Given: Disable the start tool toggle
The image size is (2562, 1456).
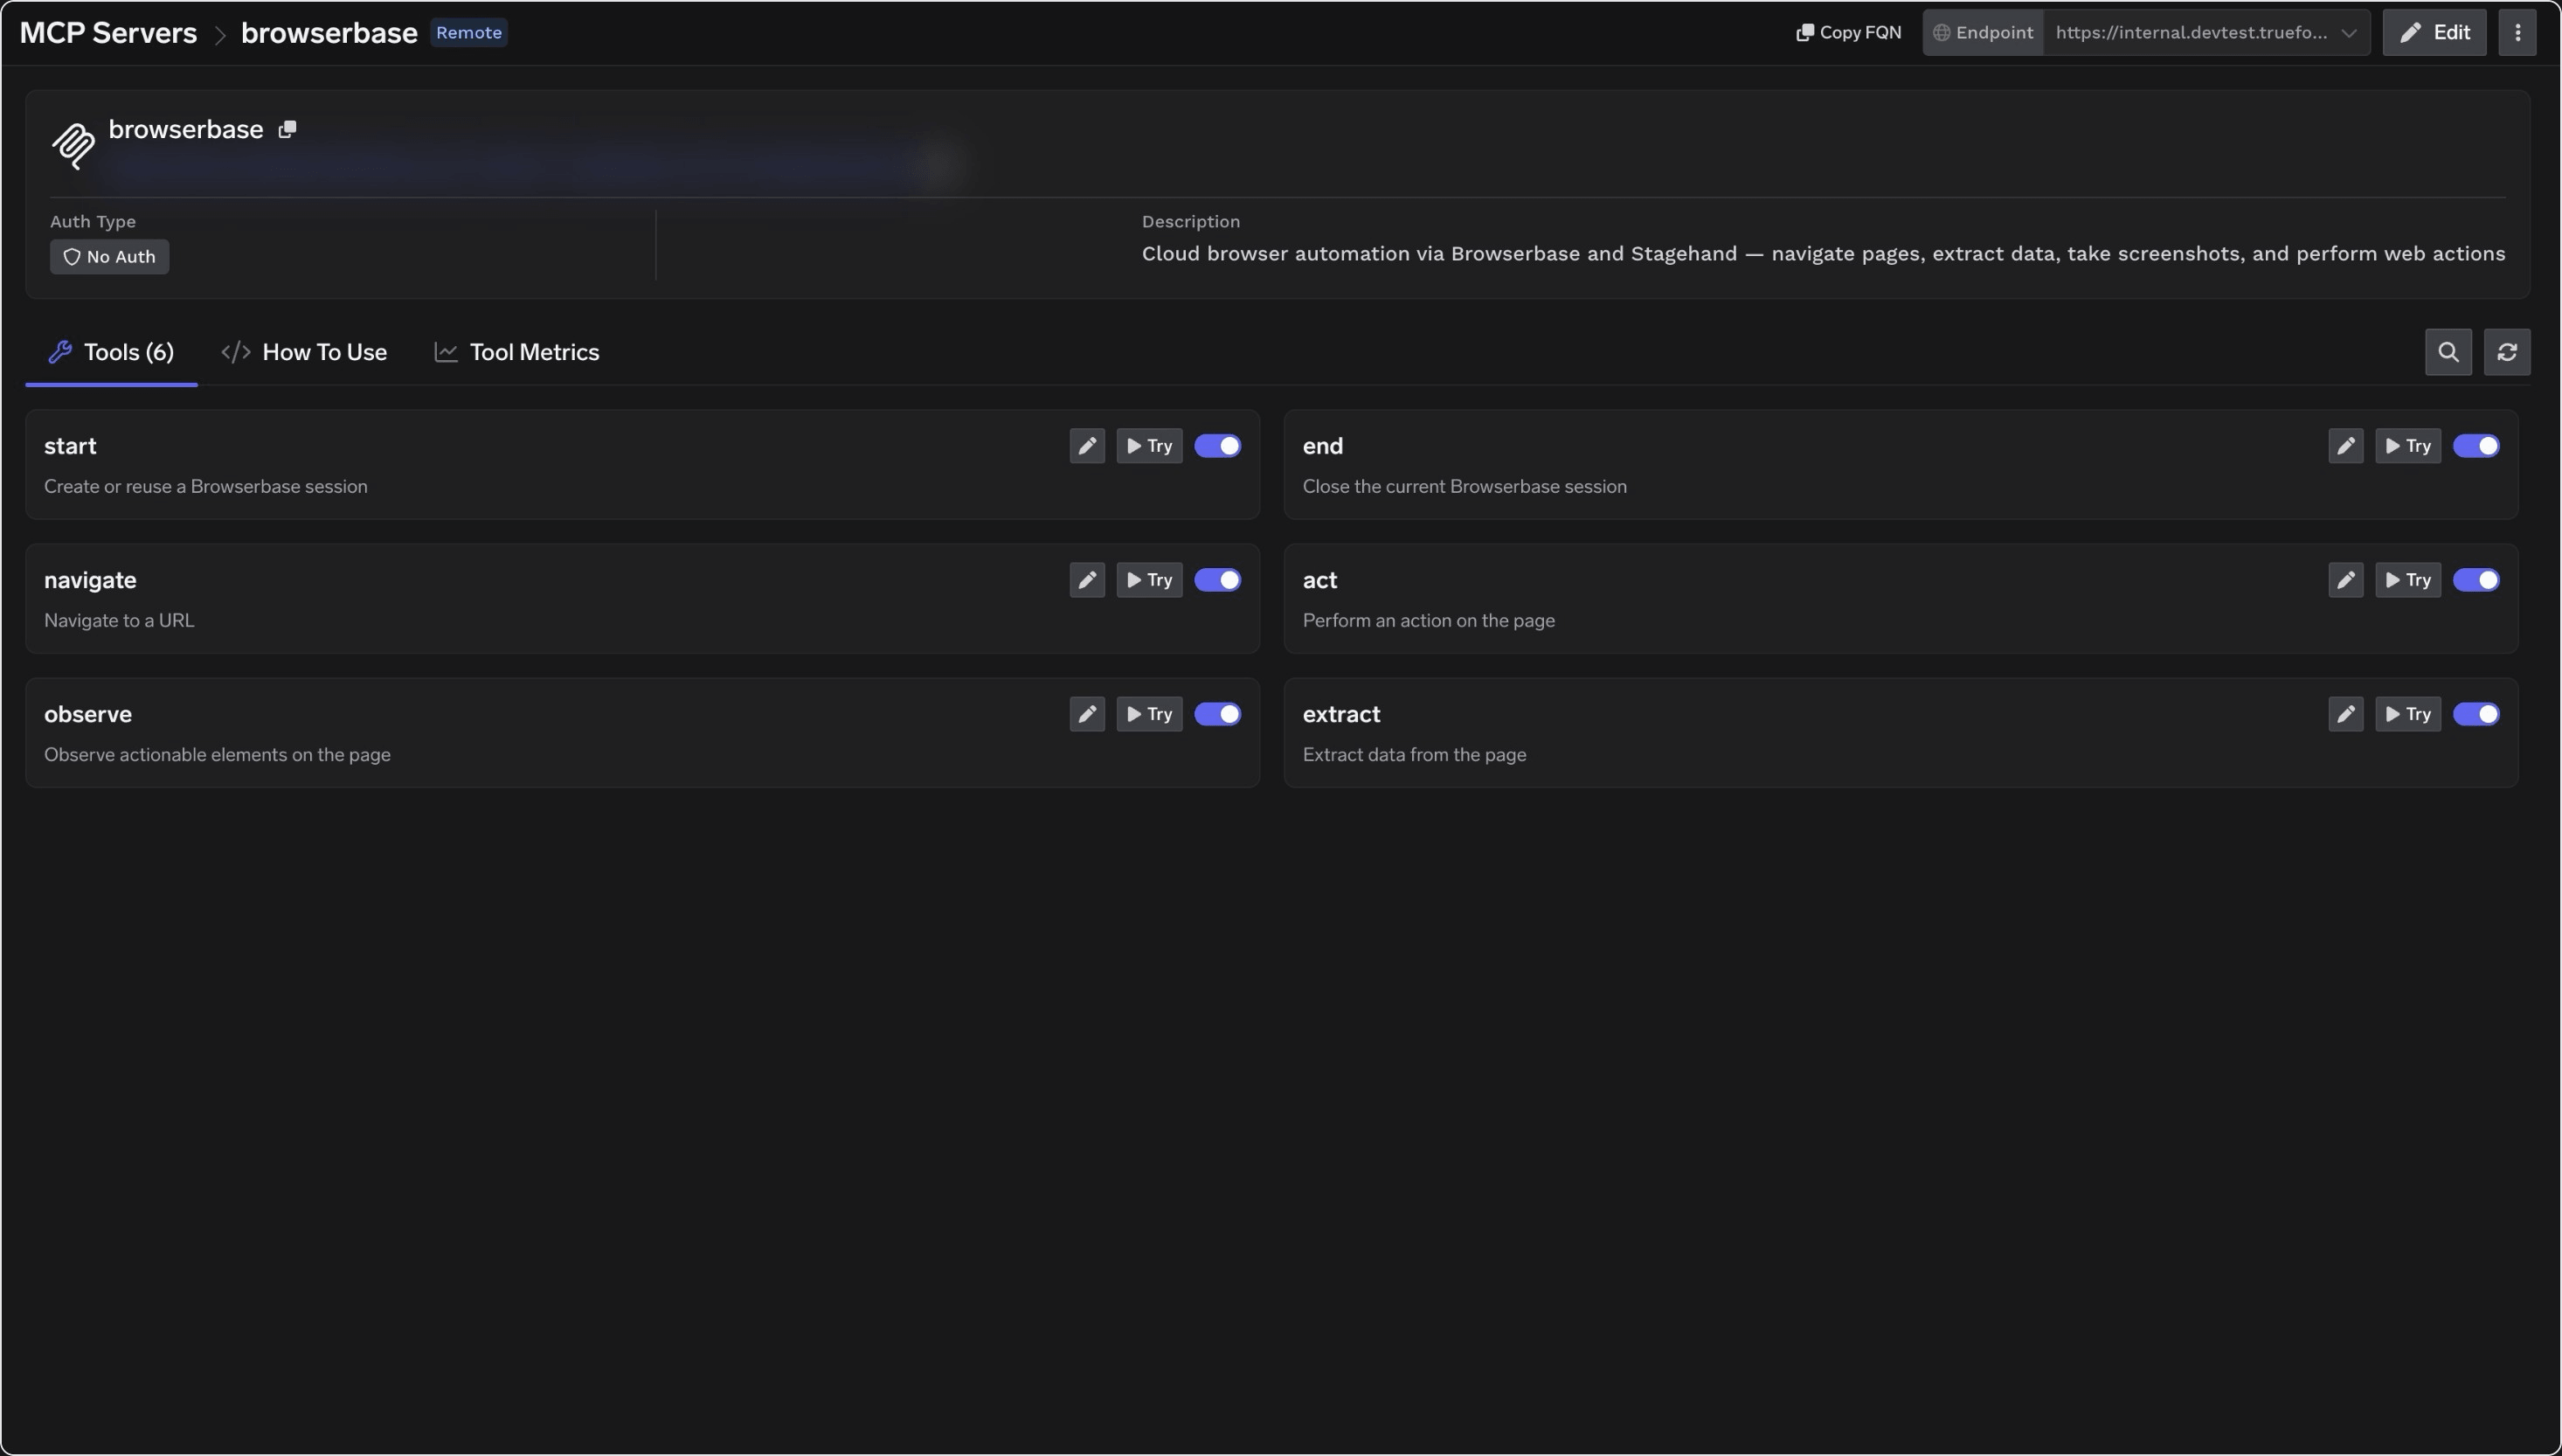Looking at the screenshot, I should [1217, 446].
